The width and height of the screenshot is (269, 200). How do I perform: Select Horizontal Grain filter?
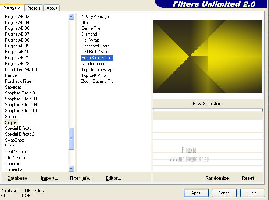tap(95, 46)
